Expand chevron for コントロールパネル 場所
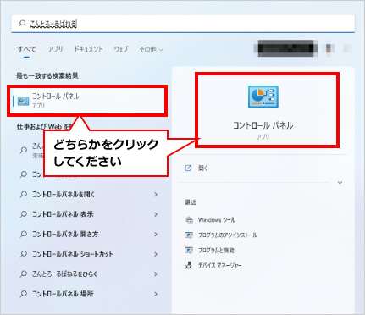This screenshot has height=315, width=365. (156, 294)
